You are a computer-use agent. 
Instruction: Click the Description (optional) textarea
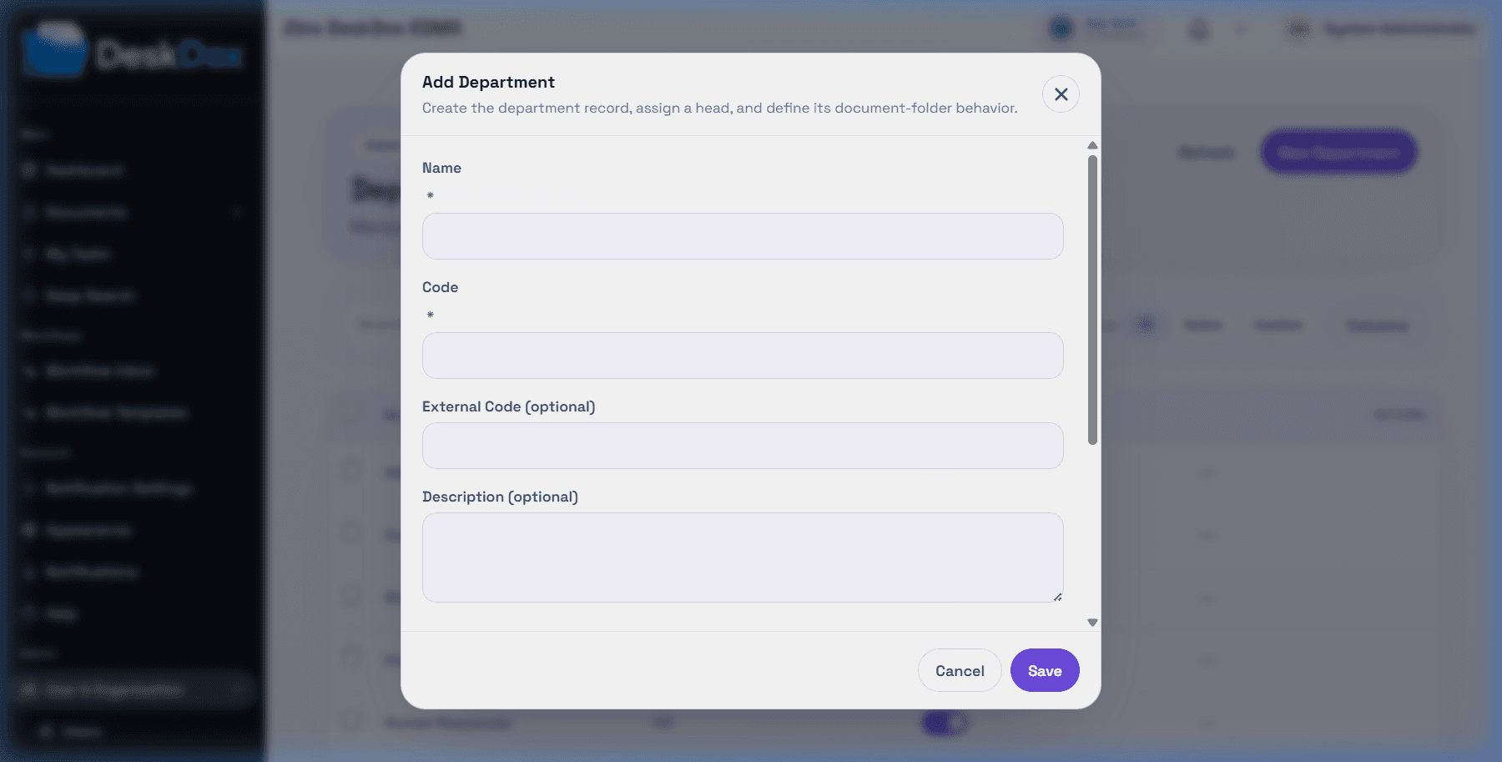pyautogui.click(x=743, y=558)
